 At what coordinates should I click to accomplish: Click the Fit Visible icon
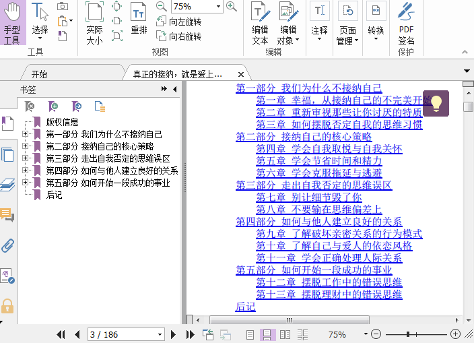[116, 36]
